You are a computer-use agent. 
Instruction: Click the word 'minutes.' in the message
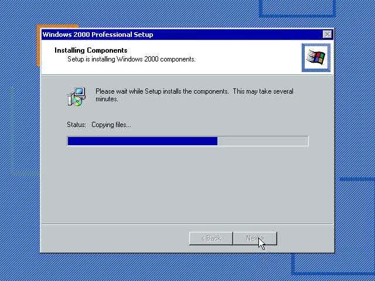click(107, 99)
